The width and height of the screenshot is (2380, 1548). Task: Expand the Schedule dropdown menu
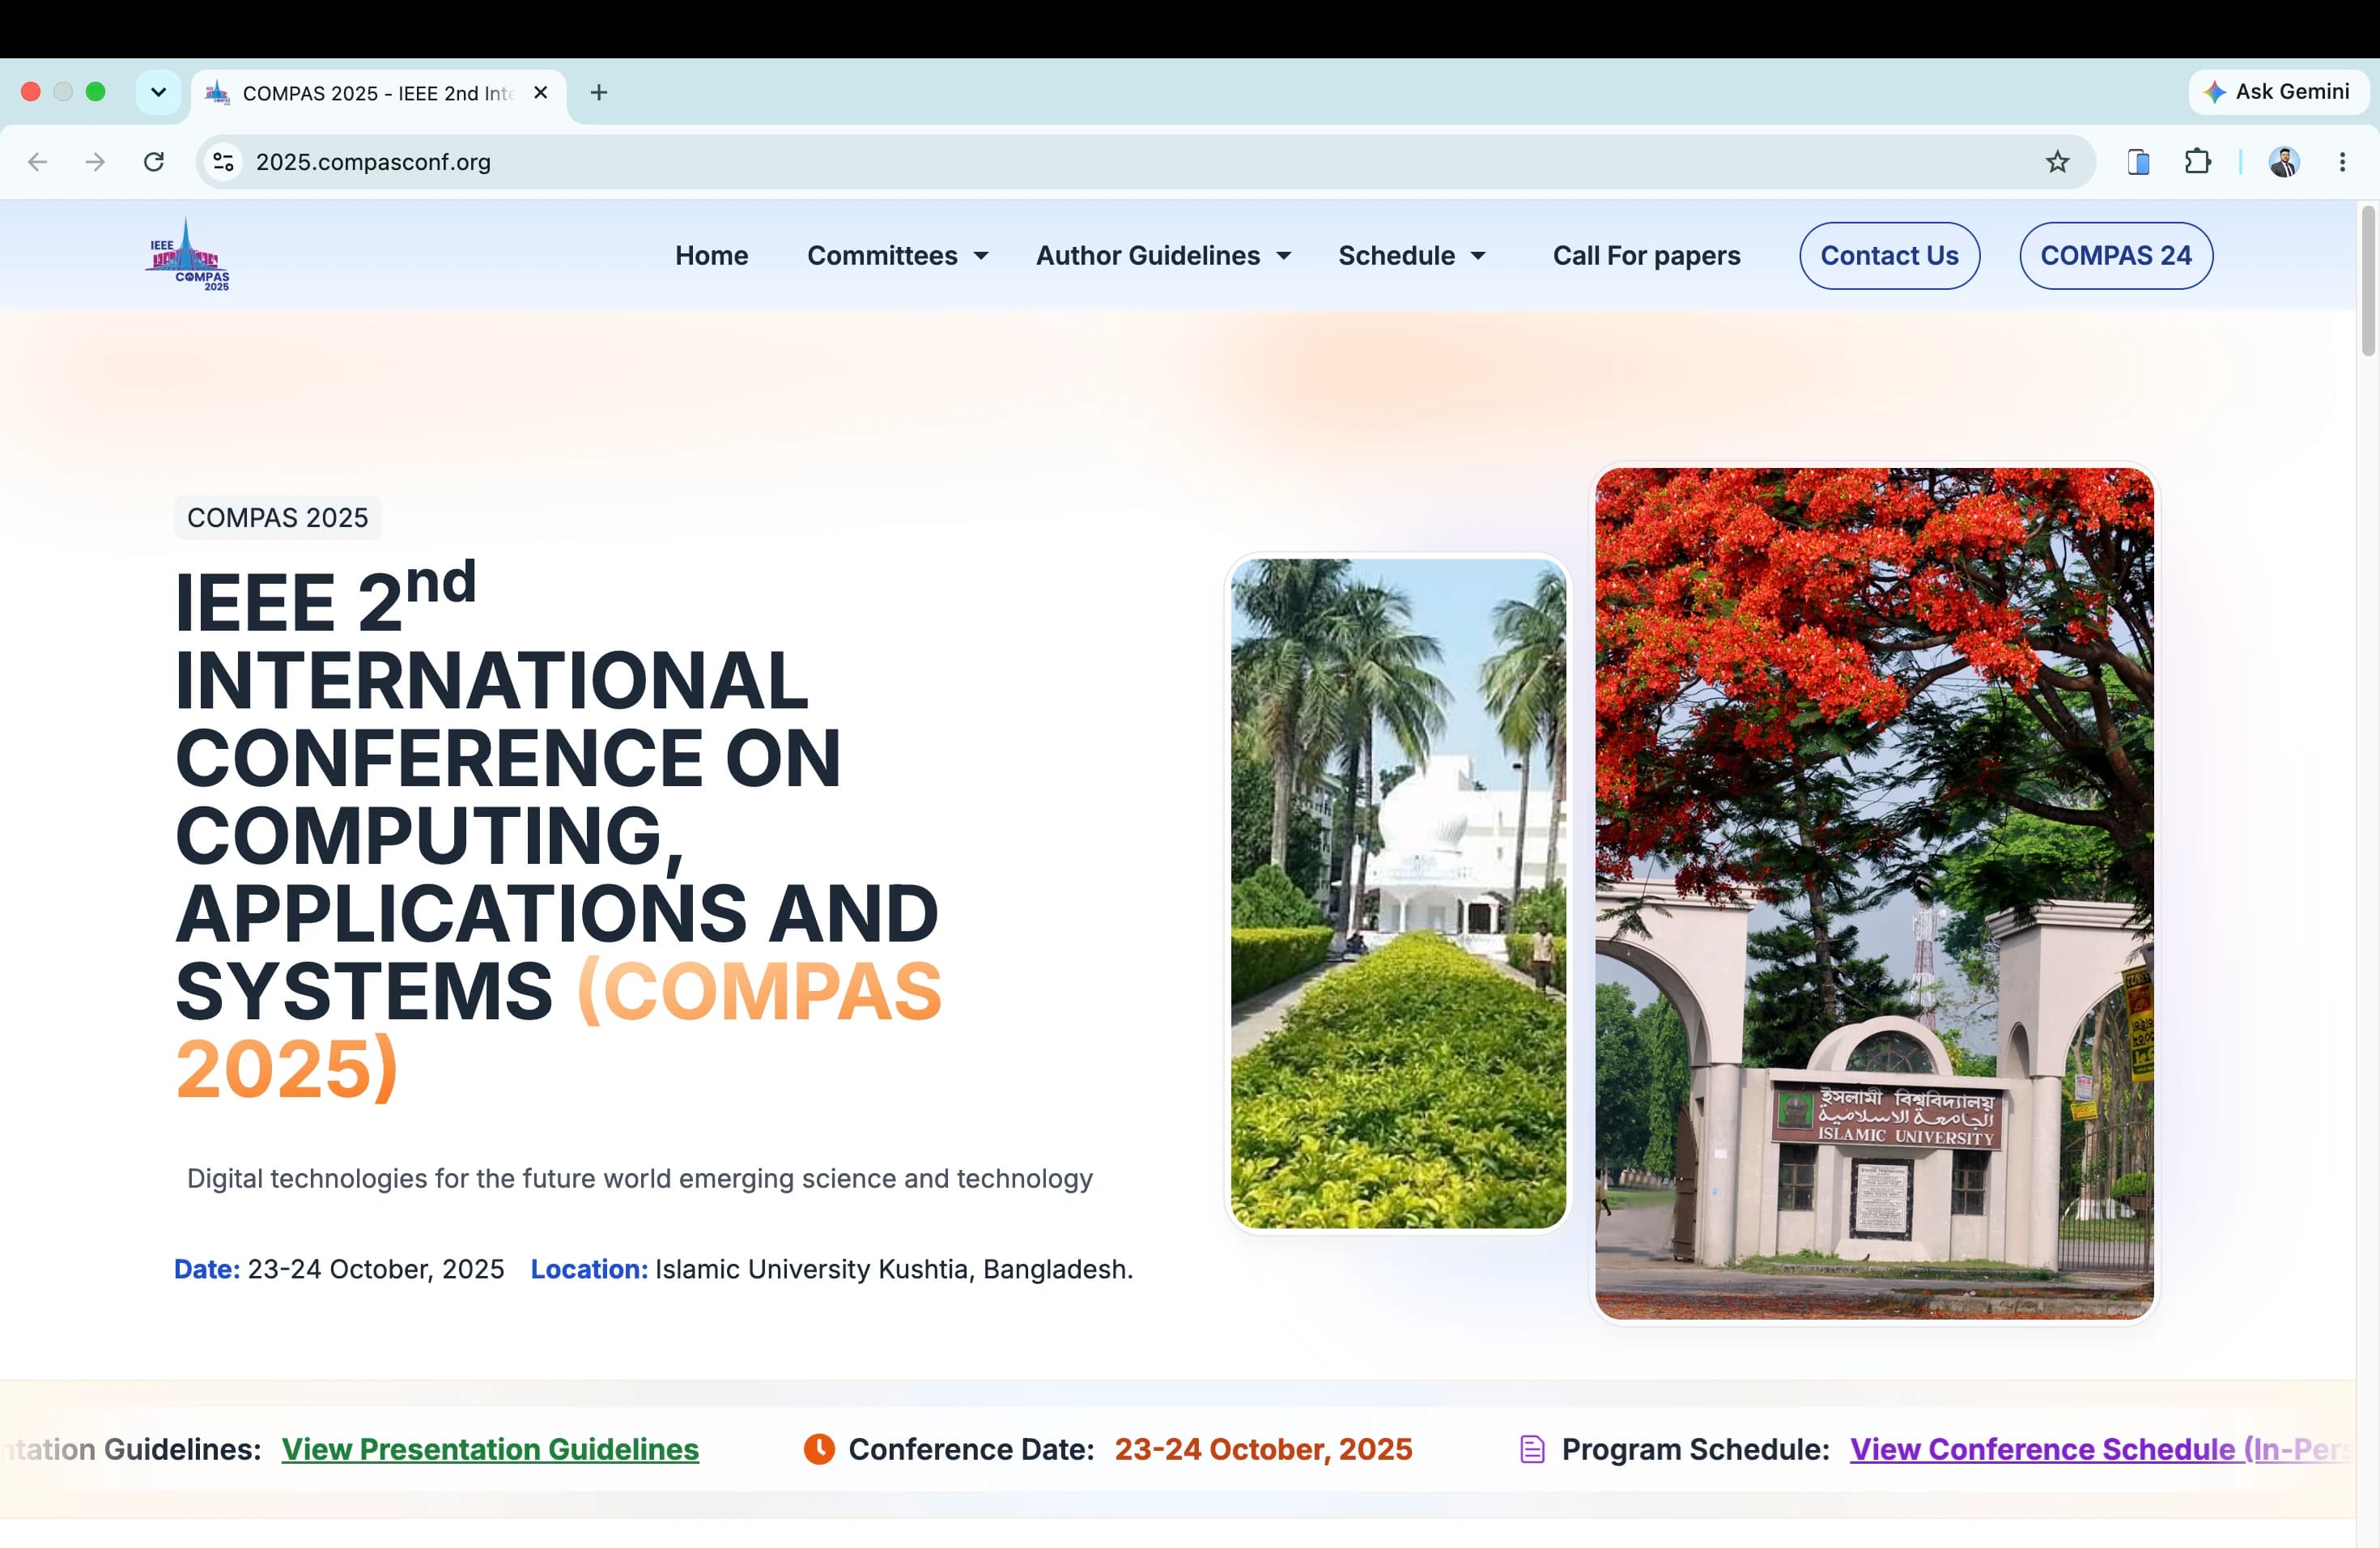pyautogui.click(x=1411, y=256)
